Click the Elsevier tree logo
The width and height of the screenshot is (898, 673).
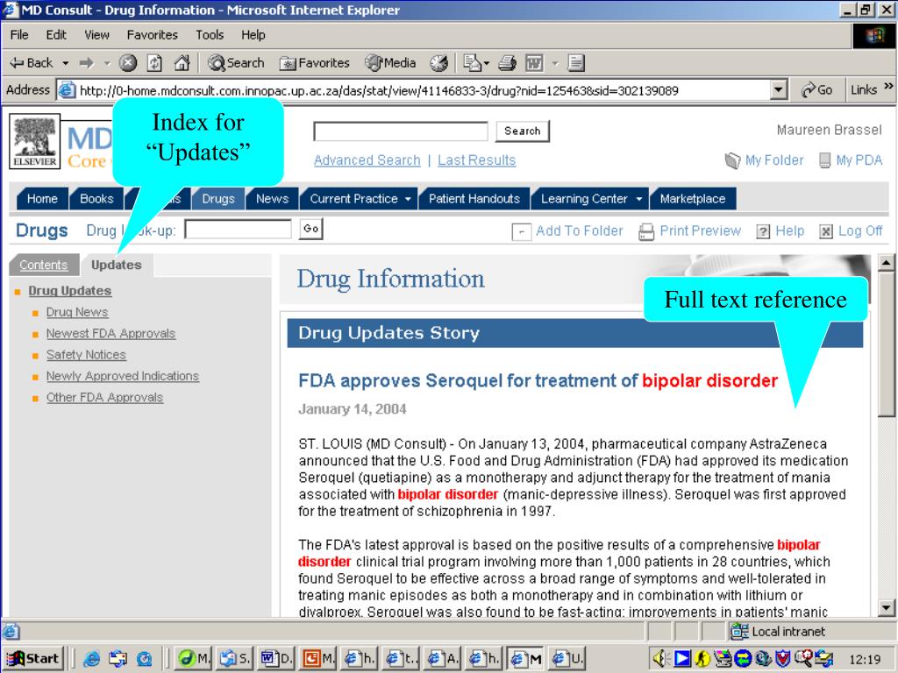(34, 141)
